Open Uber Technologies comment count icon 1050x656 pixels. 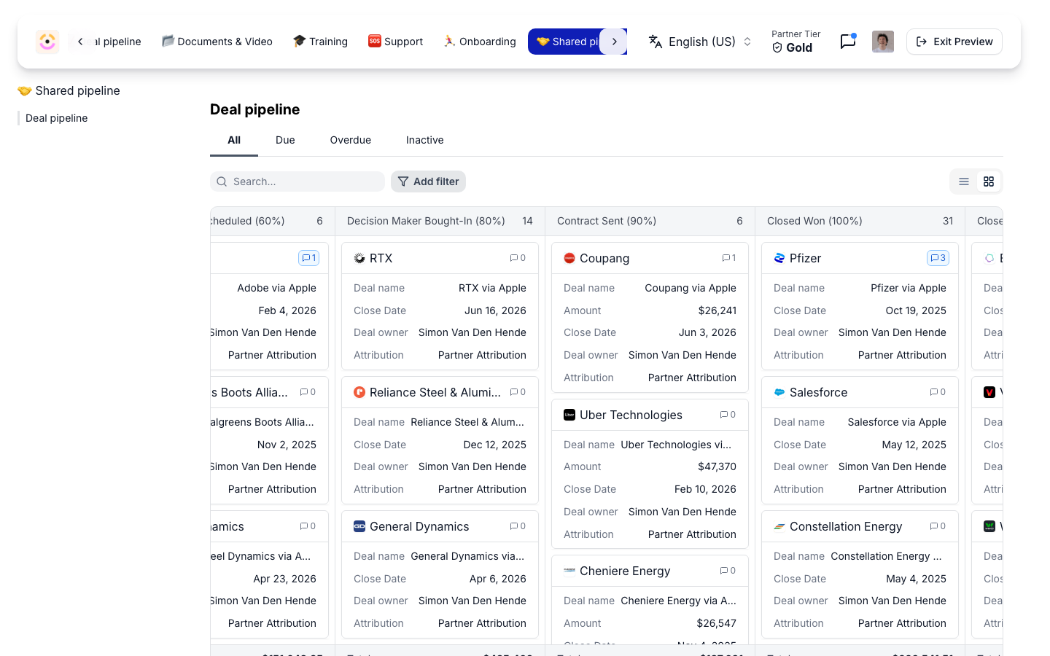pos(728,415)
